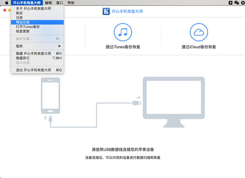Select 关于 开心手机恢复大师 menu entry

click(x=37, y=9)
